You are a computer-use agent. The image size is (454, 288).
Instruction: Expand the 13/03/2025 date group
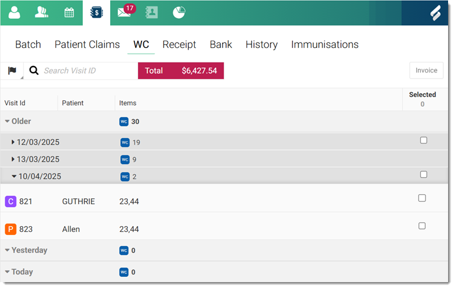pos(13,159)
